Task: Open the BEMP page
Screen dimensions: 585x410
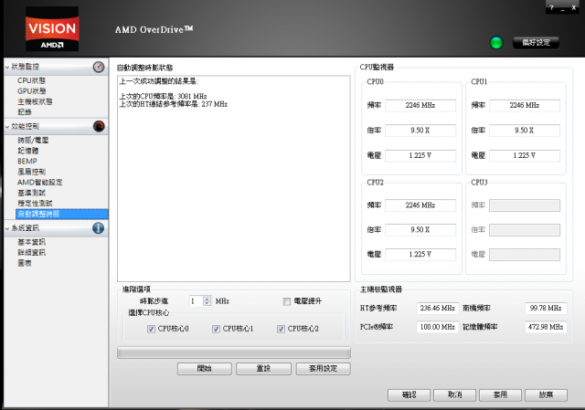Action: point(27,161)
